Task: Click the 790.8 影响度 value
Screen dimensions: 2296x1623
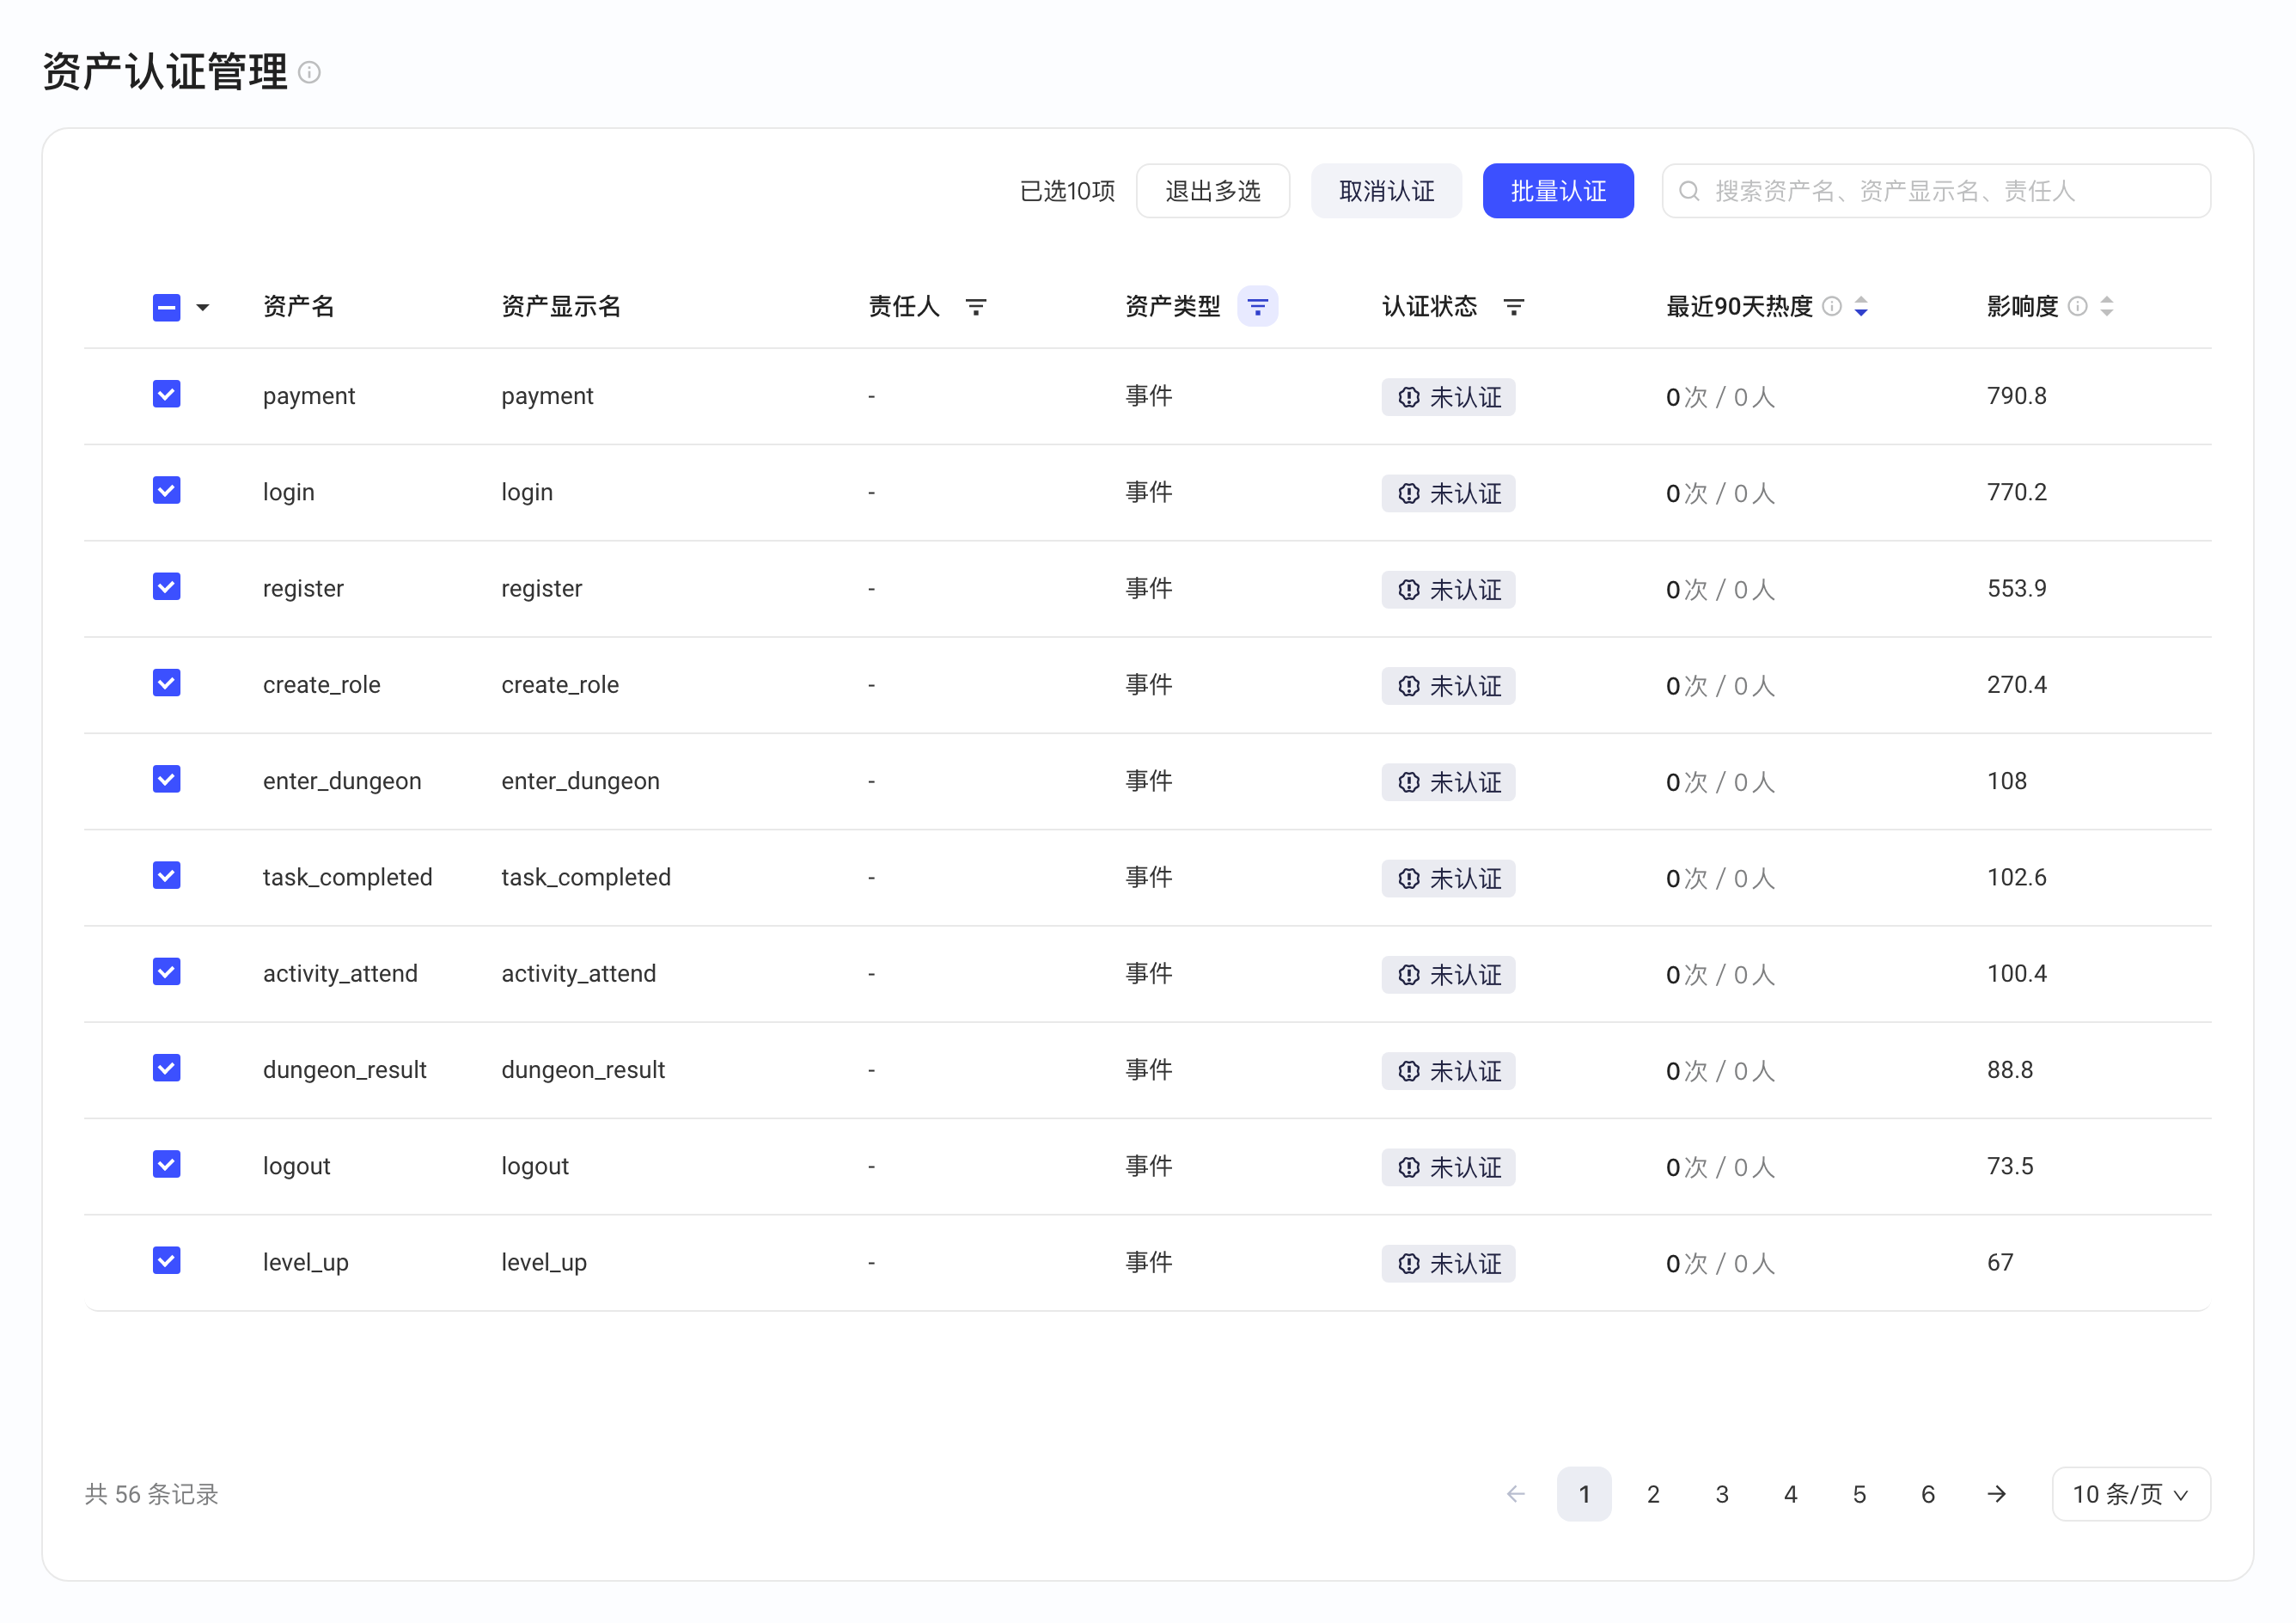Action: tap(2017, 396)
